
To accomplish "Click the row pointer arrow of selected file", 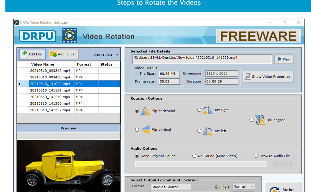I will 20,84.
